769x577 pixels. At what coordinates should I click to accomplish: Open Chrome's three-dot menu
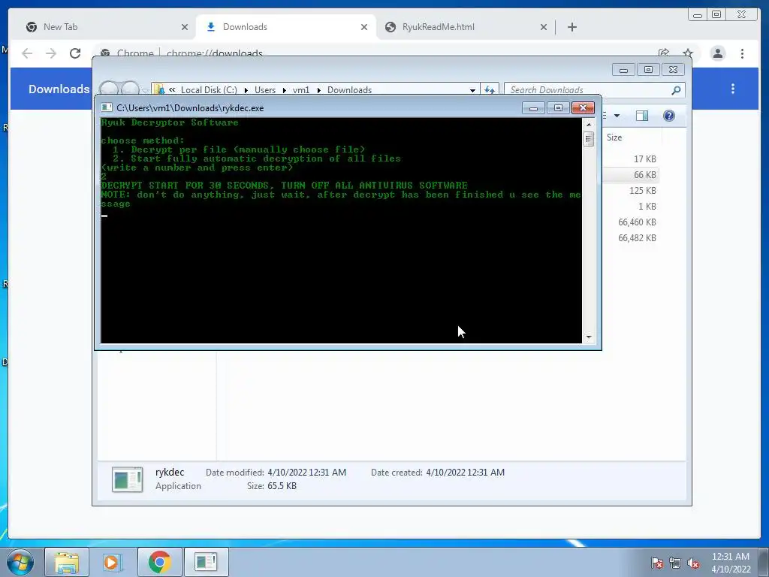(742, 53)
